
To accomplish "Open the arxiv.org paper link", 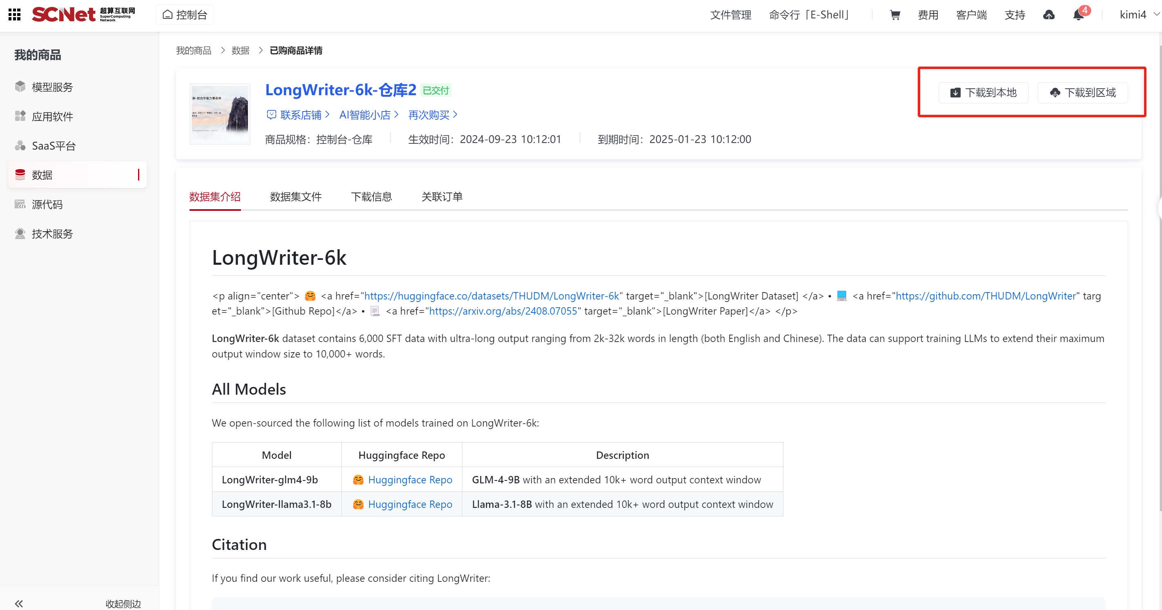I will (503, 311).
